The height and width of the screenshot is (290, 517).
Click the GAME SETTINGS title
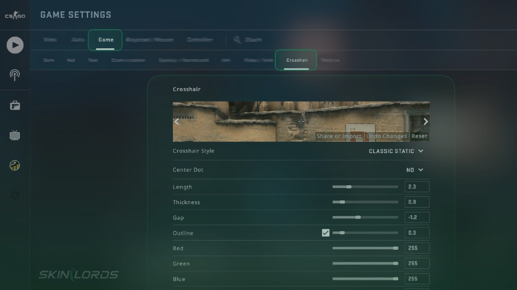(x=76, y=15)
